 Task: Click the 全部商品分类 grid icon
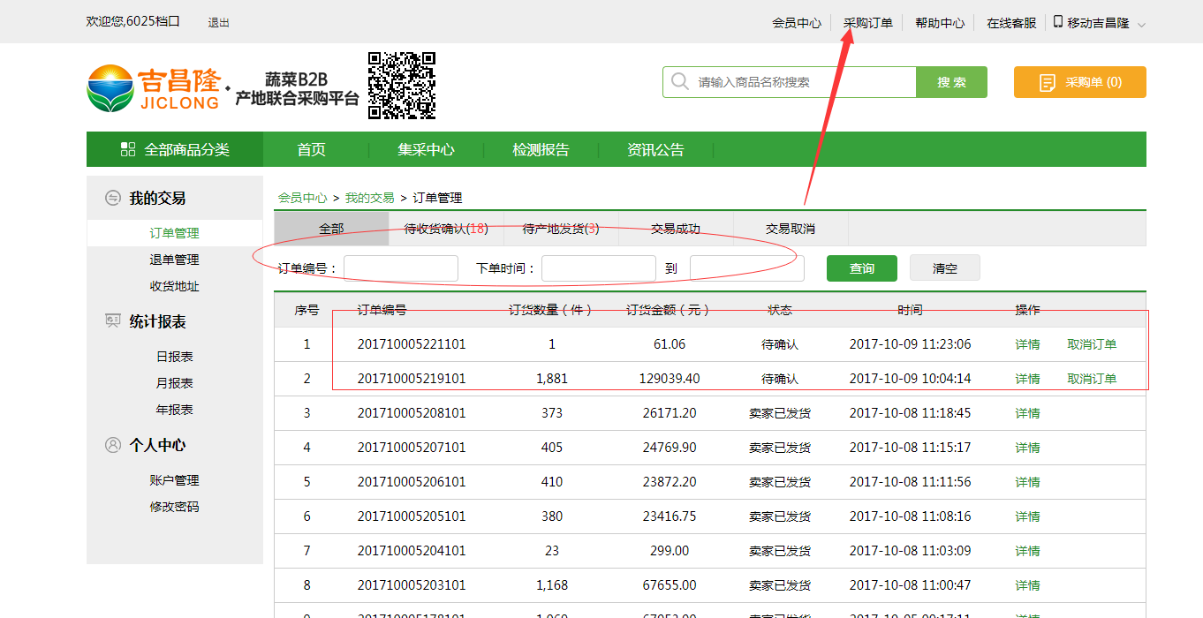pyautogui.click(x=128, y=149)
